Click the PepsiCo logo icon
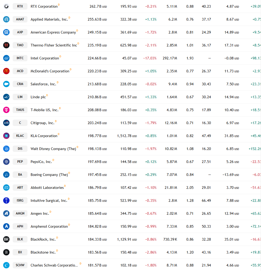The width and height of the screenshot is (261, 271). [x=6, y=162]
